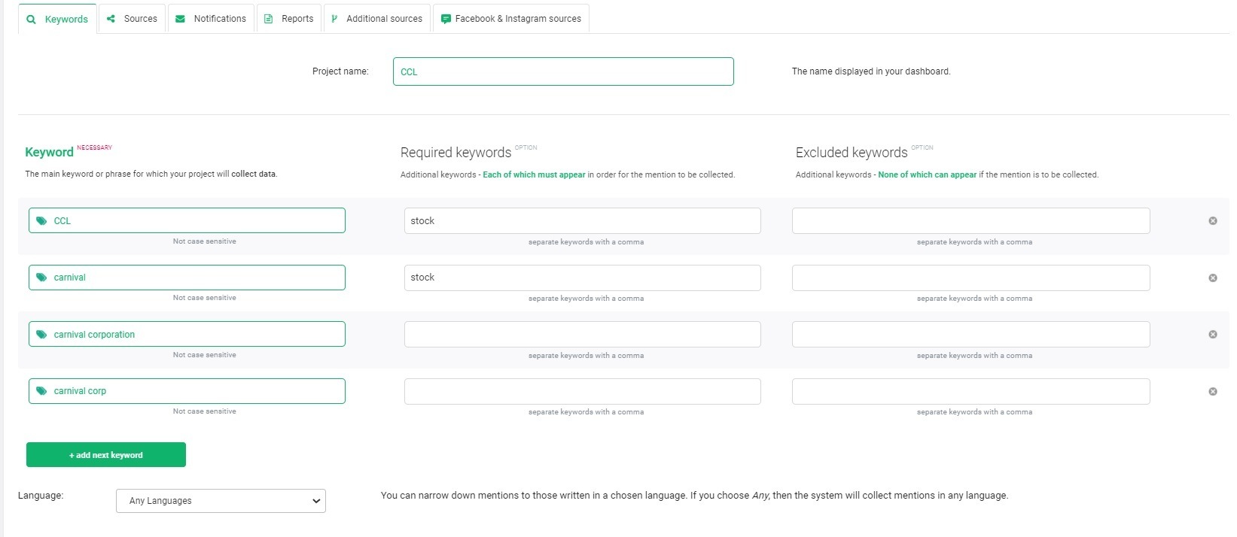Delete the carnival corporation keyword row
The height and width of the screenshot is (537, 1237).
click(x=1213, y=335)
